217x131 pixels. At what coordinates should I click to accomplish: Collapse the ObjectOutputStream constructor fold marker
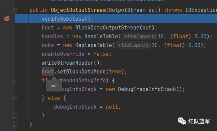pos(15,10)
